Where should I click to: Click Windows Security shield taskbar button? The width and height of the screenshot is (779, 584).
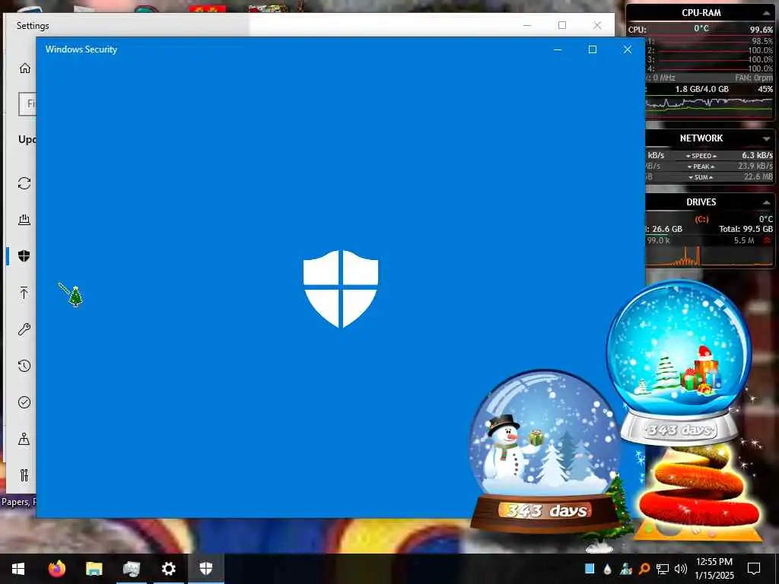tap(206, 569)
